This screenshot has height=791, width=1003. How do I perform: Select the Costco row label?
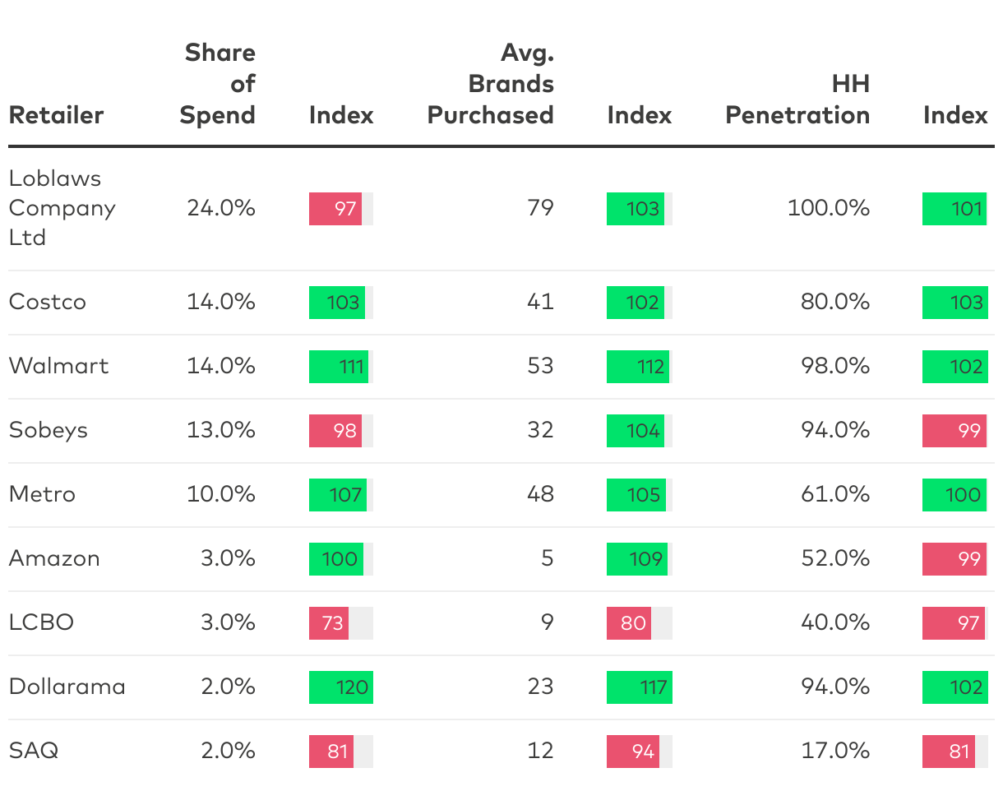[x=48, y=302]
